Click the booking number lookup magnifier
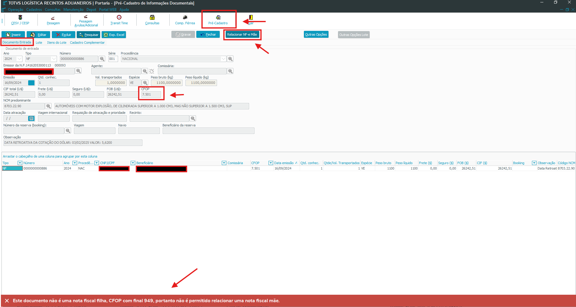 click(x=68, y=131)
